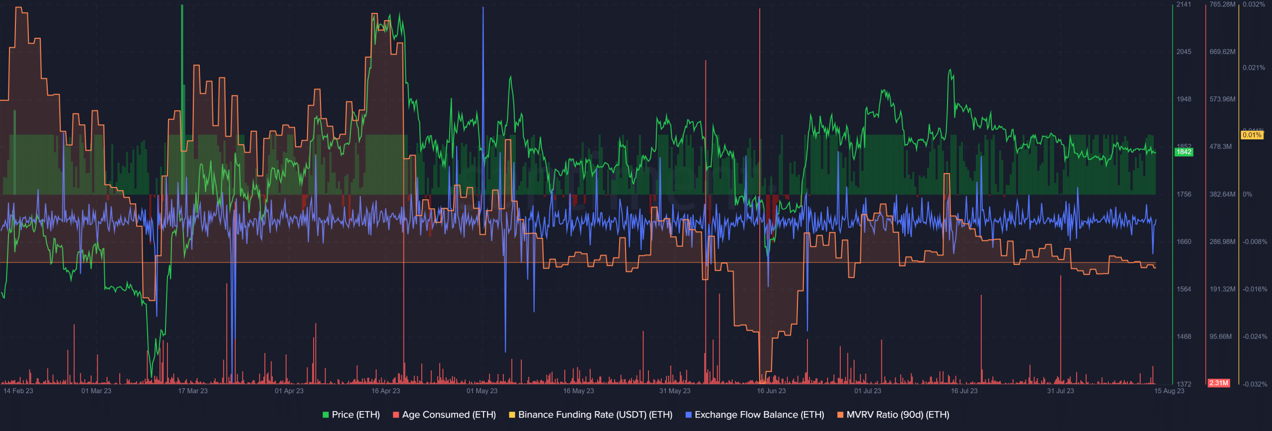
Task: Click the 2045 price axis value
Action: coord(1184,52)
